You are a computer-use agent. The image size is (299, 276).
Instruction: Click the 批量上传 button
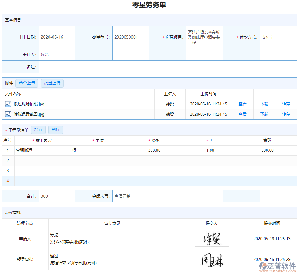[x=52, y=83]
